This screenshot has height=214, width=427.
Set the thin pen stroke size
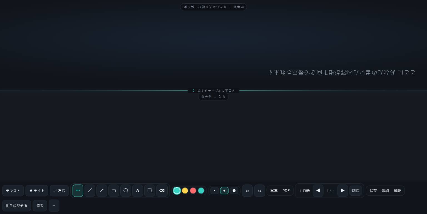tap(215, 191)
